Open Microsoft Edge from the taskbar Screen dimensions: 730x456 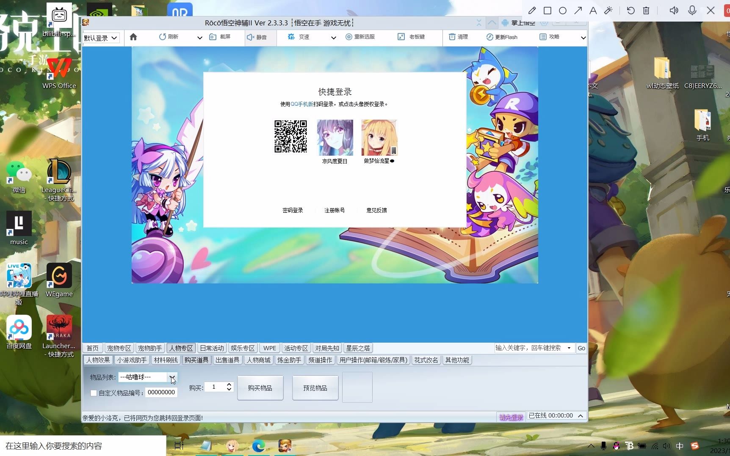[x=258, y=446]
